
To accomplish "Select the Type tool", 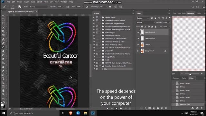I will tap(3, 79).
